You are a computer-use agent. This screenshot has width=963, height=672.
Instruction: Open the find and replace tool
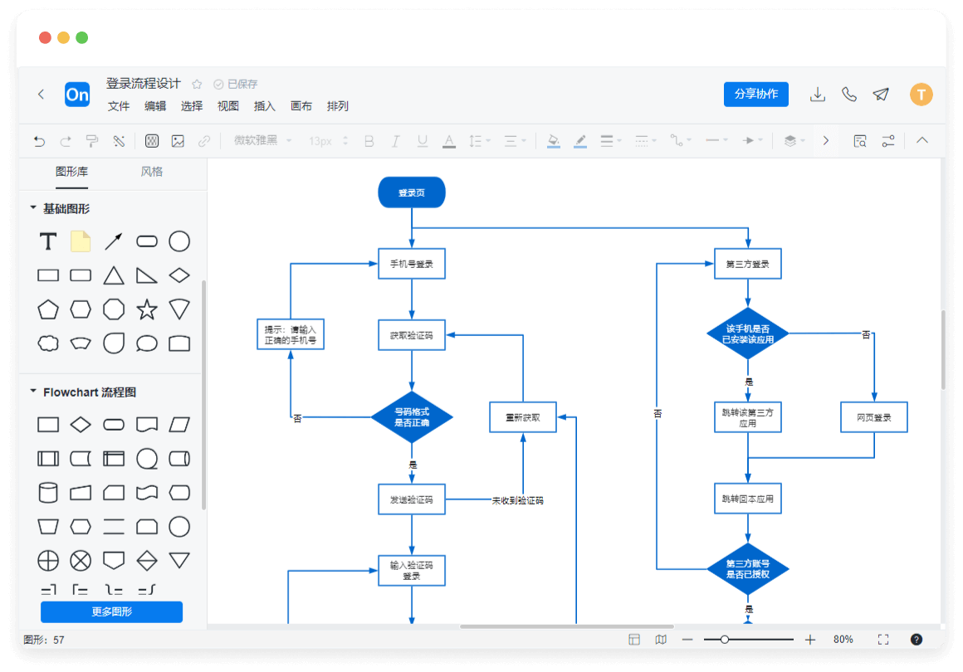(x=860, y=141)
